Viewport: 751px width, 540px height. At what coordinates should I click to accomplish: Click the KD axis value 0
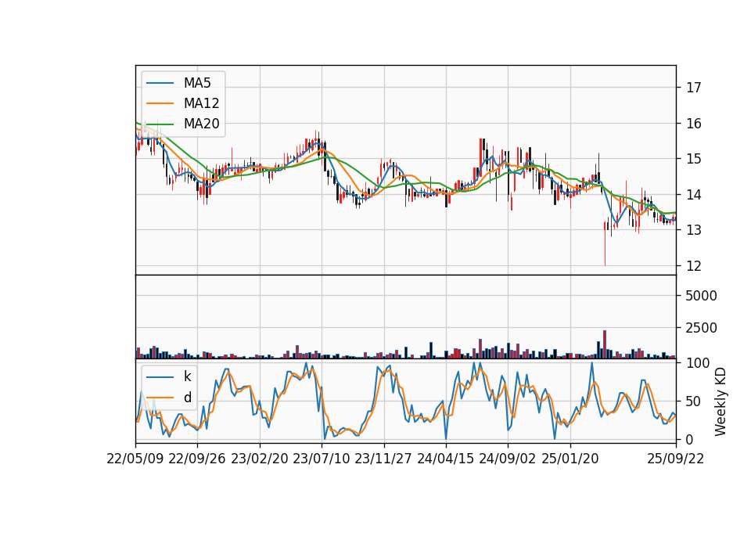[x=690, y=439]
